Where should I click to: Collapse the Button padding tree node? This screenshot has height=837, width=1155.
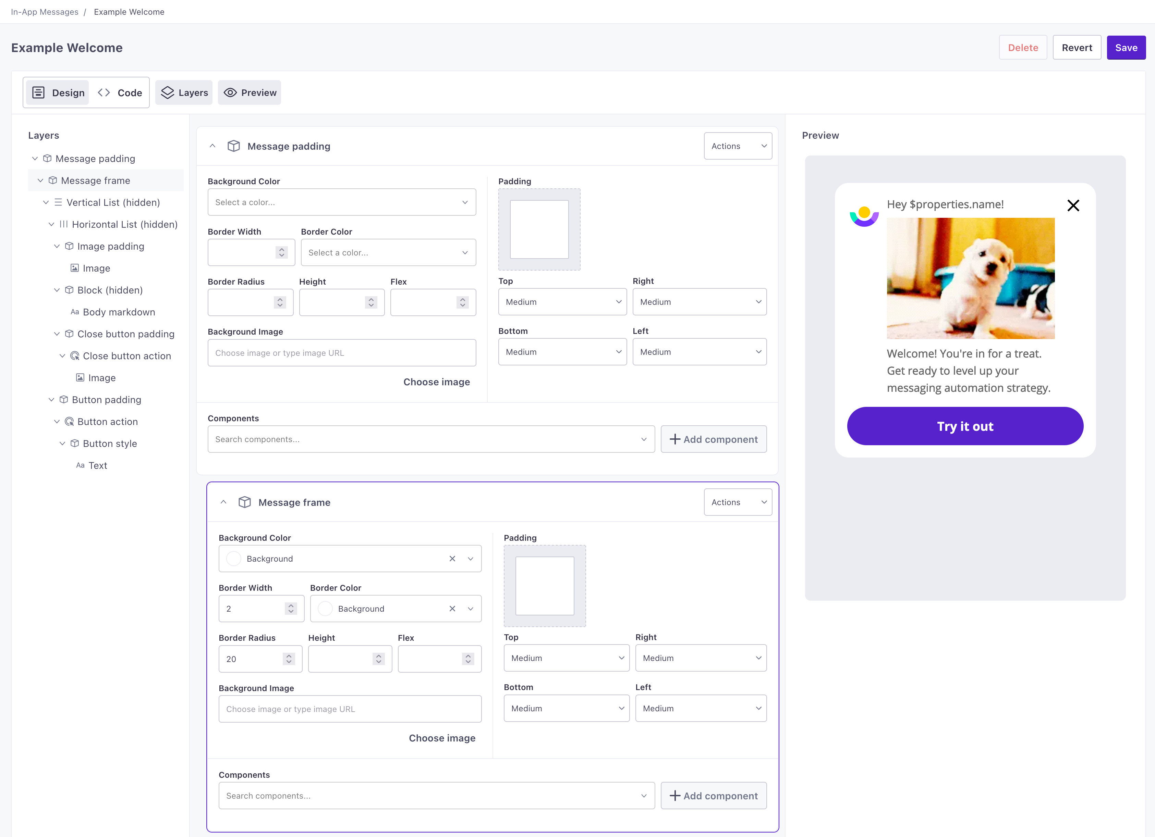[x=51, y=399]
